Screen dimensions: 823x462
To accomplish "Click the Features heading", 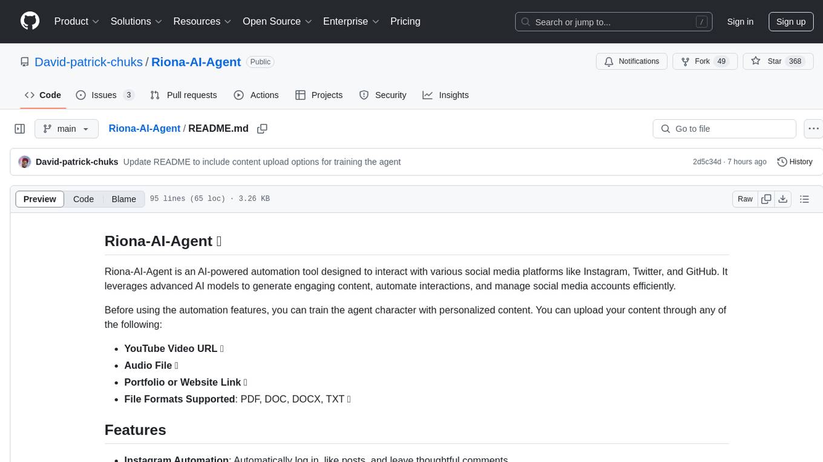I will pos(136,430).
